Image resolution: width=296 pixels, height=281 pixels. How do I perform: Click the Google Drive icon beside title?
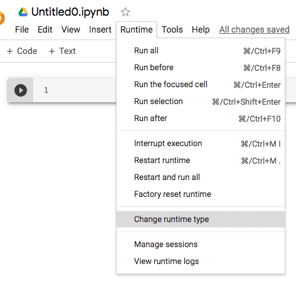(23, 12)
